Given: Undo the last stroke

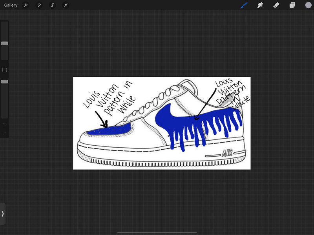Looking at the screenshot, I should (x=5, y=125).
